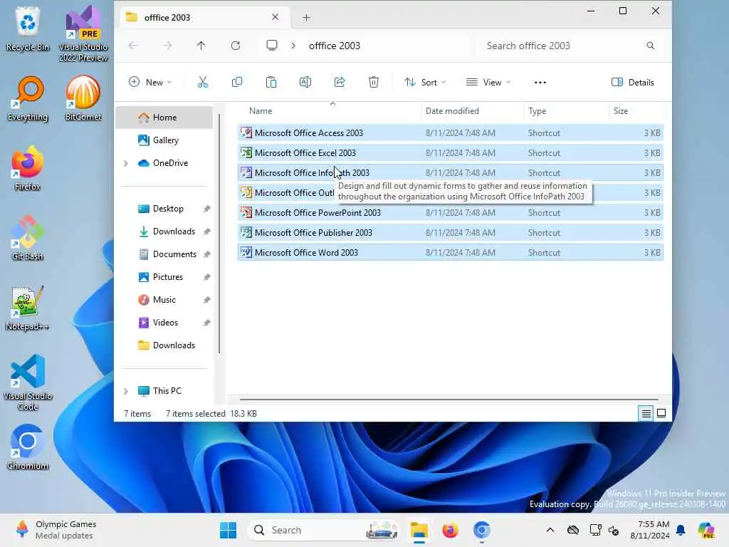Open pinned Desktop in navigation pane

pyautogui.click(x=164, y=209)
